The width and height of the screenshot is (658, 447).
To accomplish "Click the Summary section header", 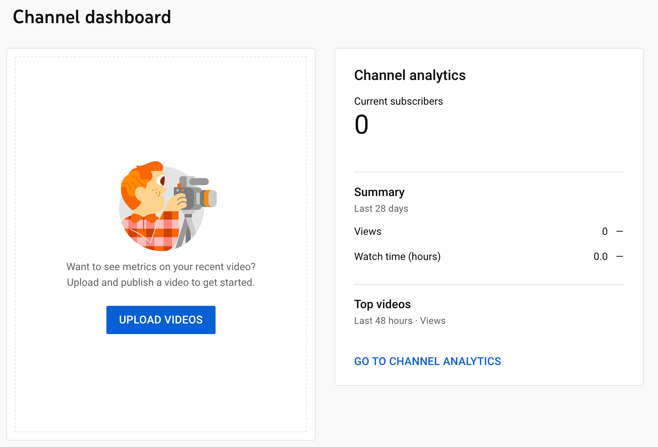I will click(379, 192).
